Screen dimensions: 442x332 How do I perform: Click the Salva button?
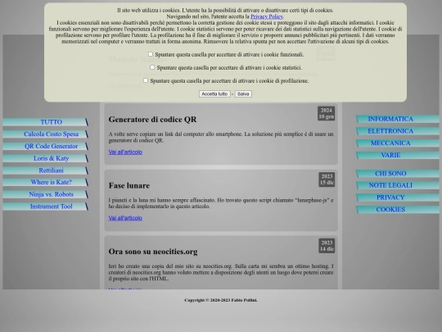point(243,93)
